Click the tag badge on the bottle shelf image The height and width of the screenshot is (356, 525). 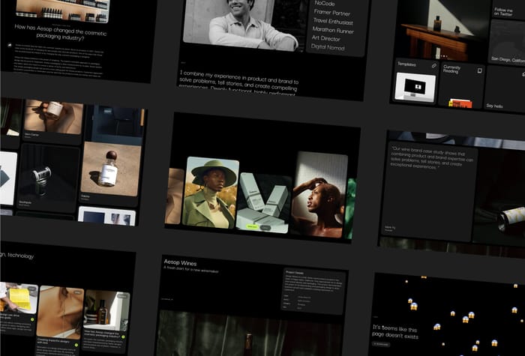(x=122, y=296)
